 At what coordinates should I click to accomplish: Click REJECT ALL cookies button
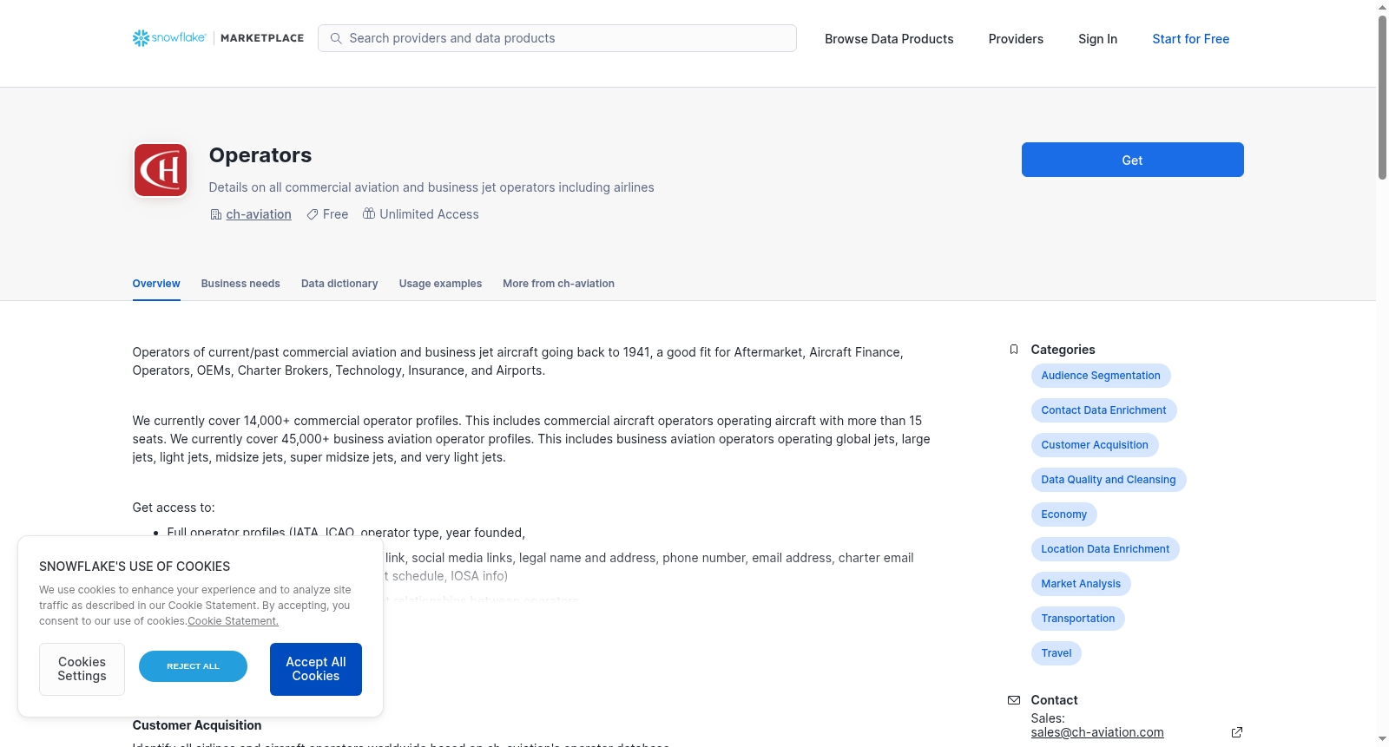[193, 666]
